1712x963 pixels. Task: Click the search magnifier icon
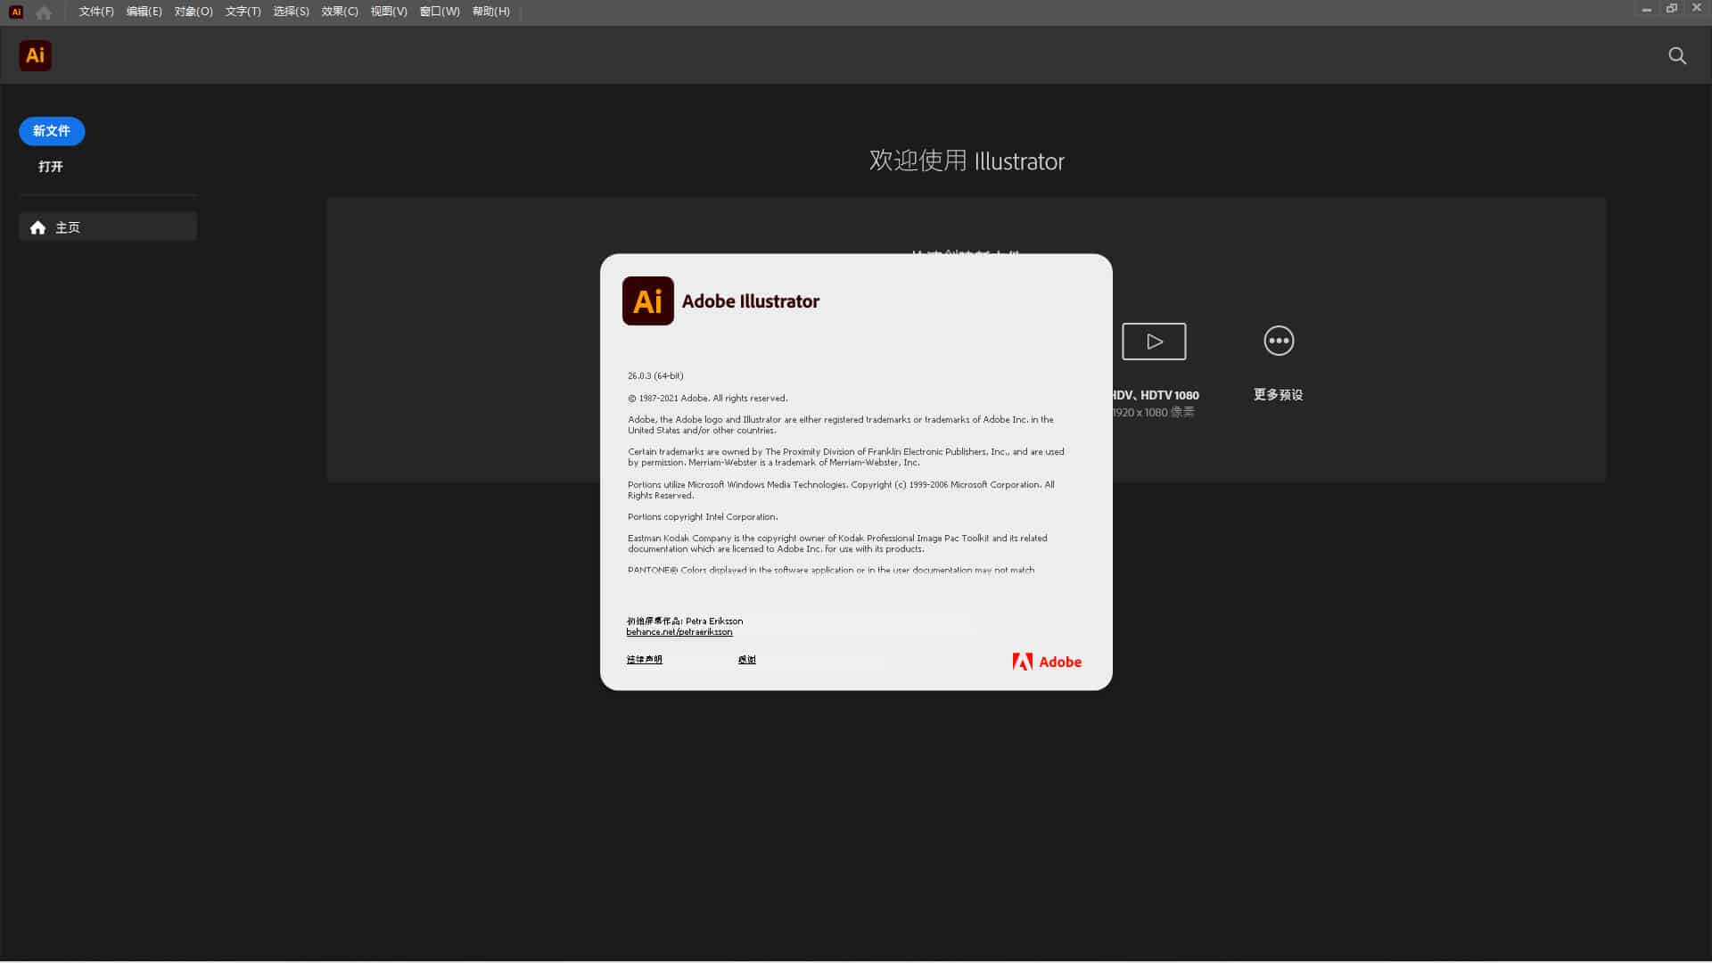click(1677, 56)
